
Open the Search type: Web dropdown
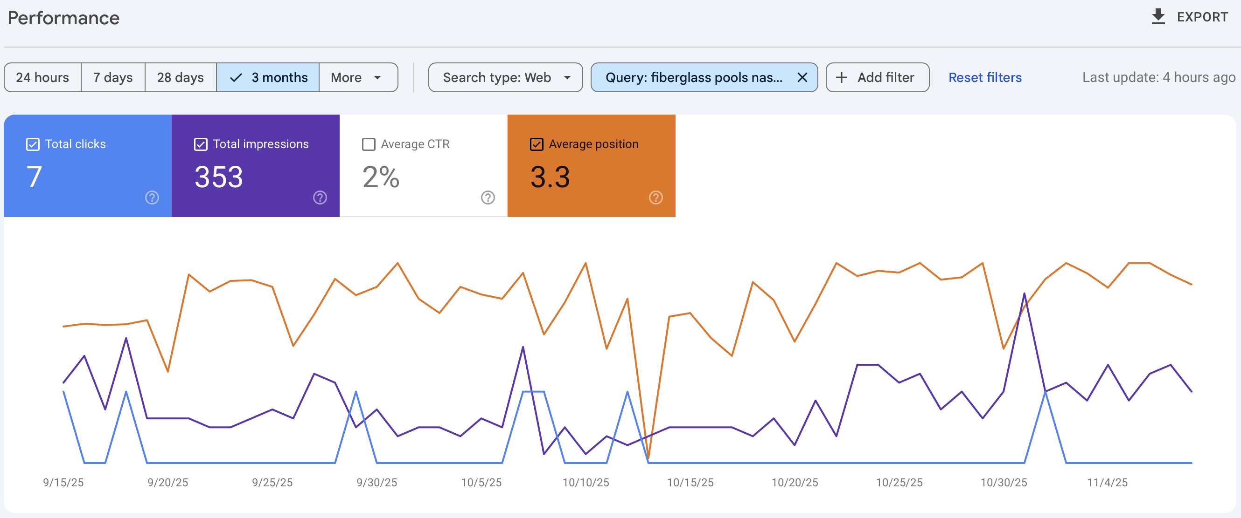coord(505,77)
